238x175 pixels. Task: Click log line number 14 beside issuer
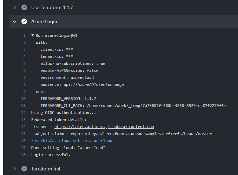coord(23,127)
